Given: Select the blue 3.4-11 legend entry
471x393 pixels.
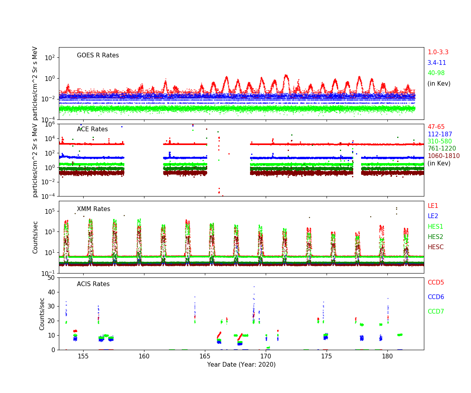Looking at the screenshot, I should click(436, 63).
